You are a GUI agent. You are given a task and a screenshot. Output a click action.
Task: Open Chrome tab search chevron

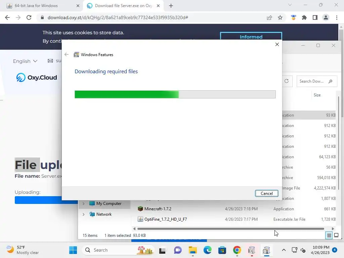coord(290,5)
